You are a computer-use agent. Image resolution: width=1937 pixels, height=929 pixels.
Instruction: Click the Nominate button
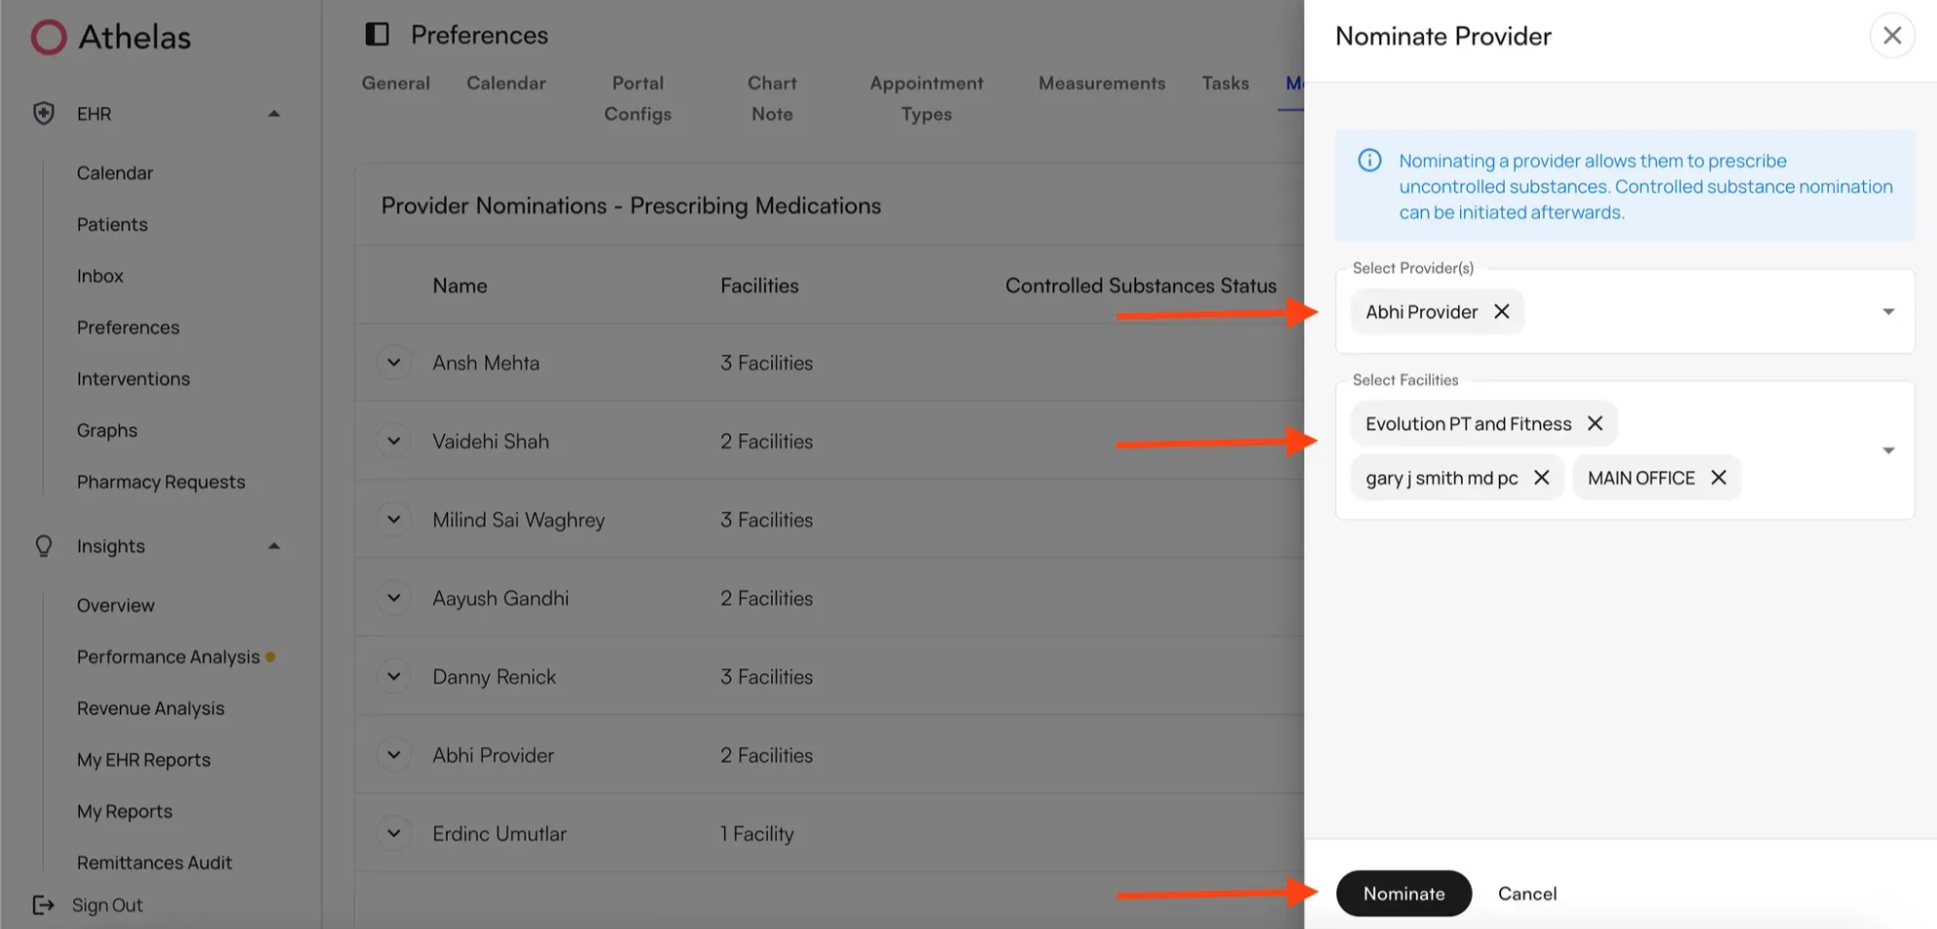tap(1403, 893)
